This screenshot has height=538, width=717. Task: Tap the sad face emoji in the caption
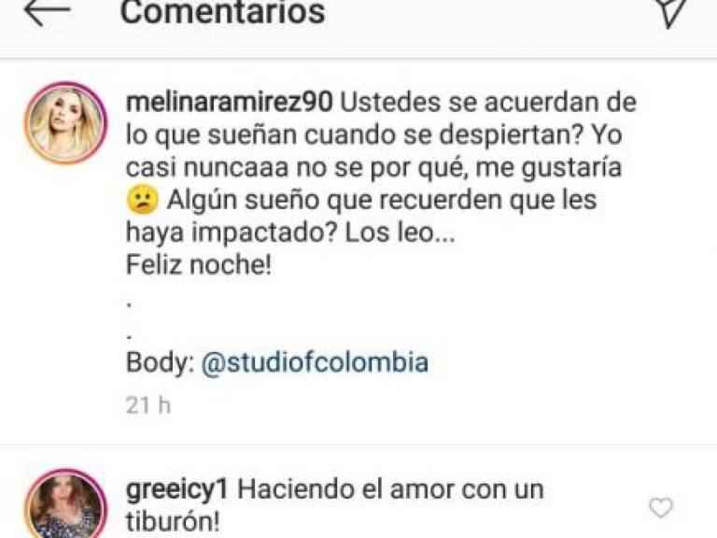[x=142, y=201]
